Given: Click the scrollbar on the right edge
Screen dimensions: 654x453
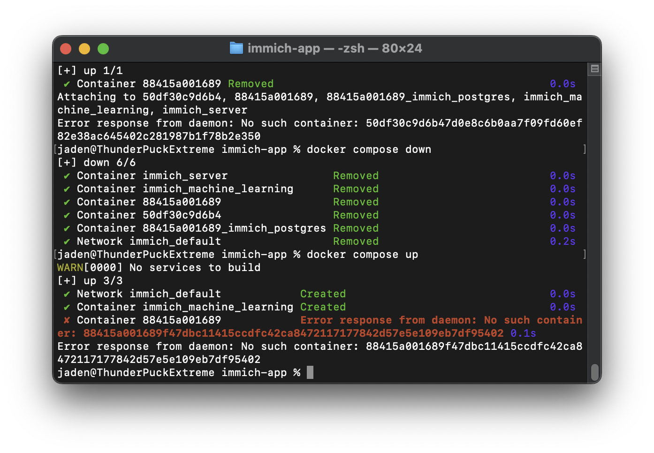Looking at the screenshot, I should coord(594,371).
